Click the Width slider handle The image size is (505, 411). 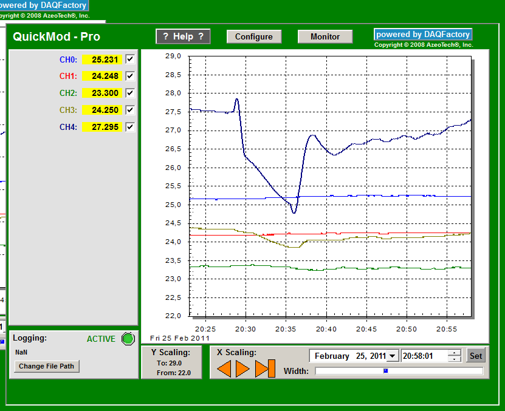click(385, 370)
